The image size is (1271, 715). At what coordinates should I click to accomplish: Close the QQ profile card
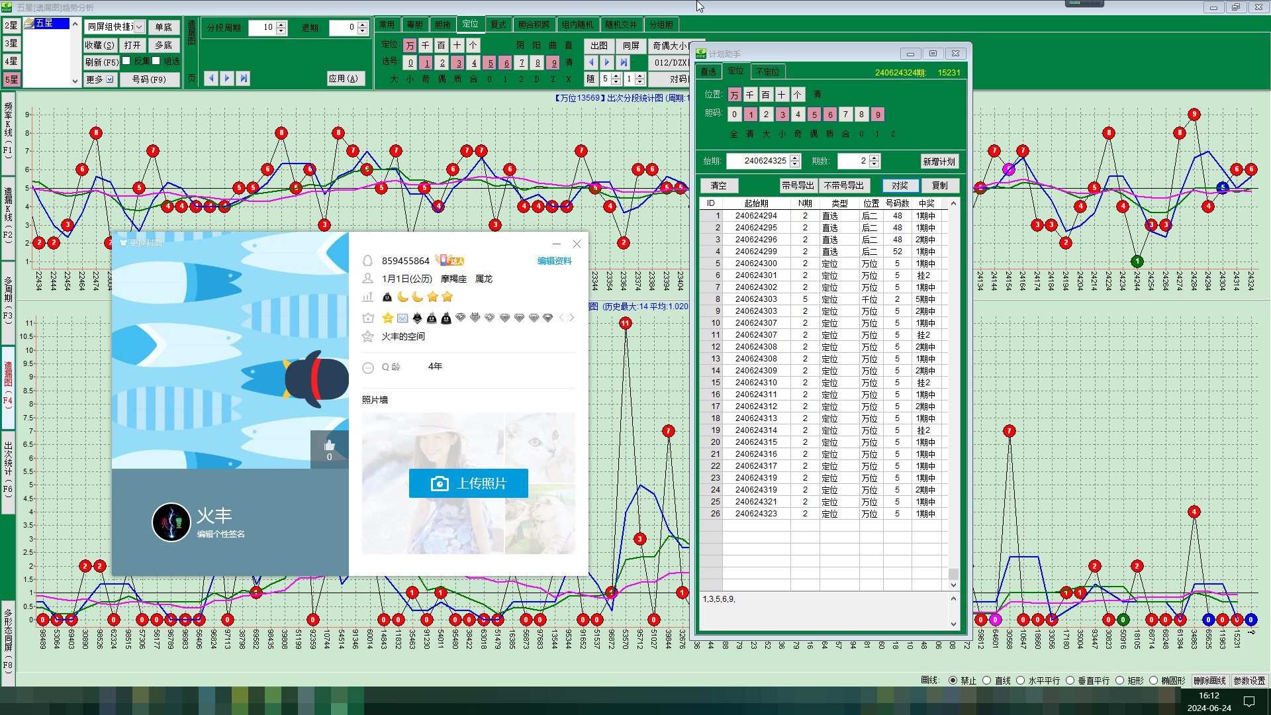pos(577,244)
